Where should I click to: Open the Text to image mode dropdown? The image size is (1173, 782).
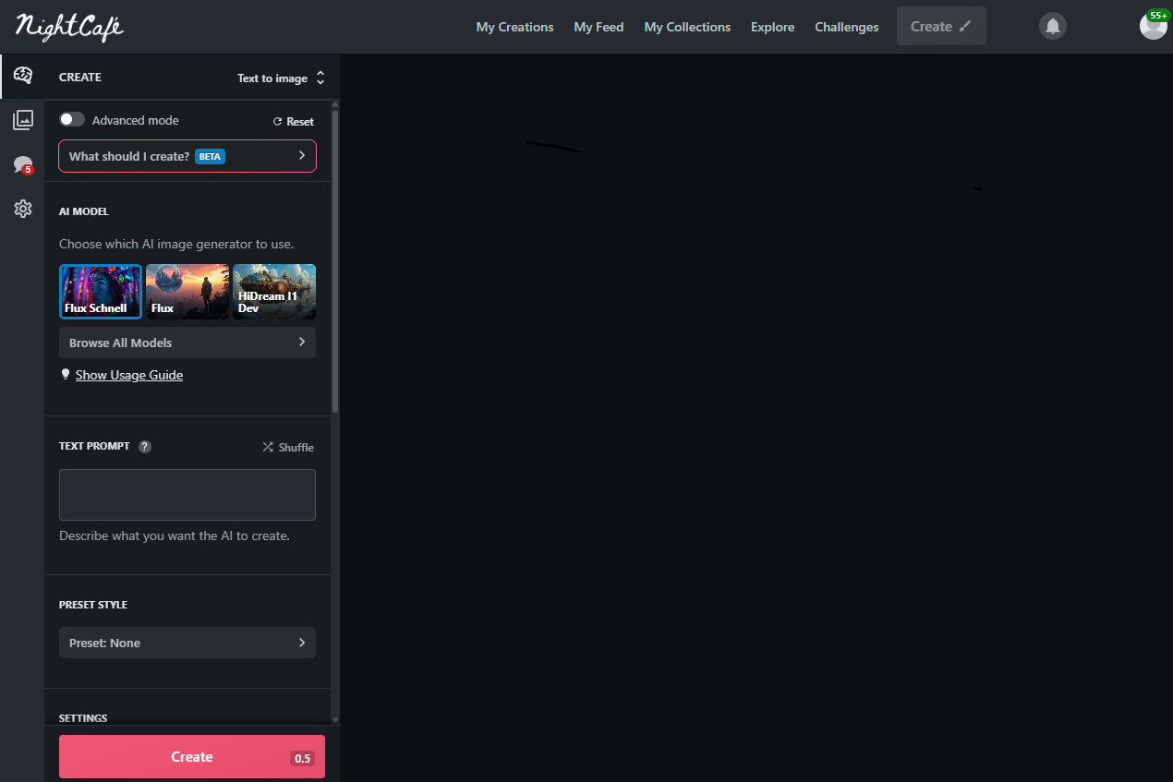pyautogui.click(x=281, y=78)
